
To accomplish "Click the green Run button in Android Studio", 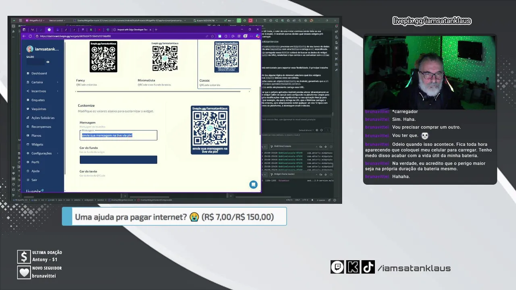I will [239, 21].
